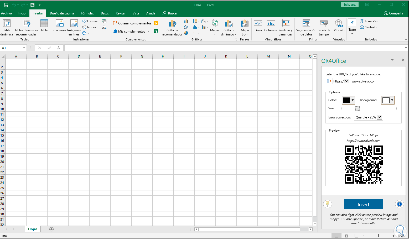The width and height of the screenshot is (409, 239).
Task: Add a new sheet with the plus icon
Action: click(51, 229)
